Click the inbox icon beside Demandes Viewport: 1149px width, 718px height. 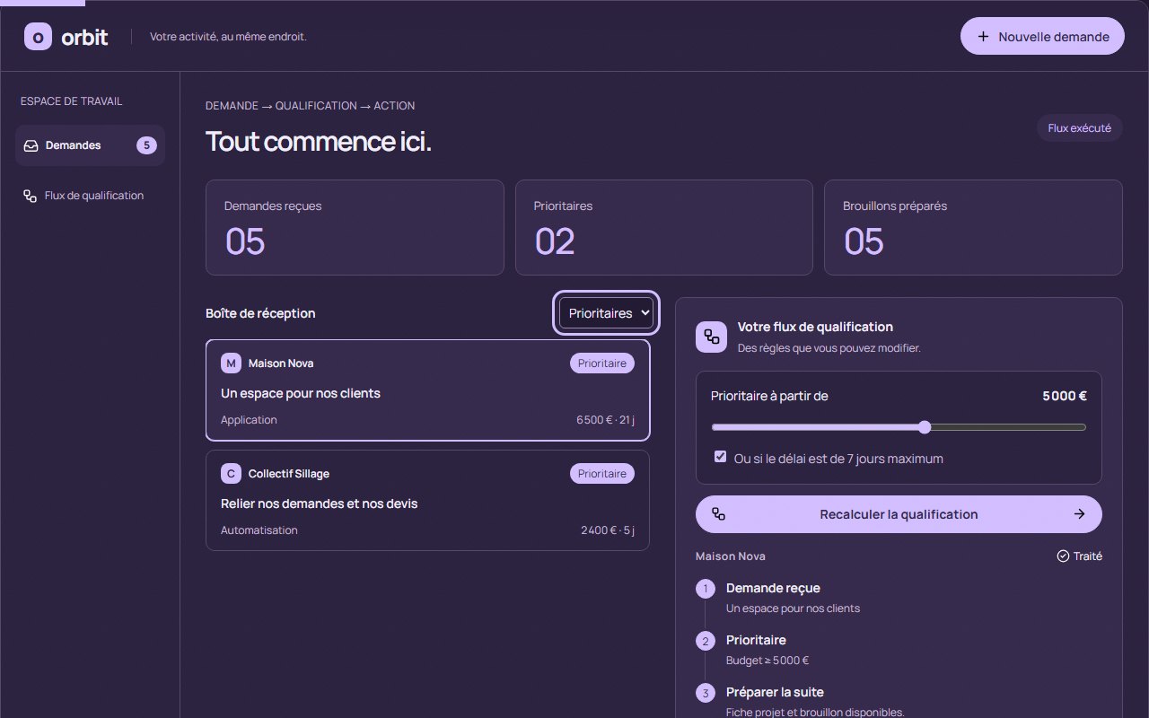31,145
